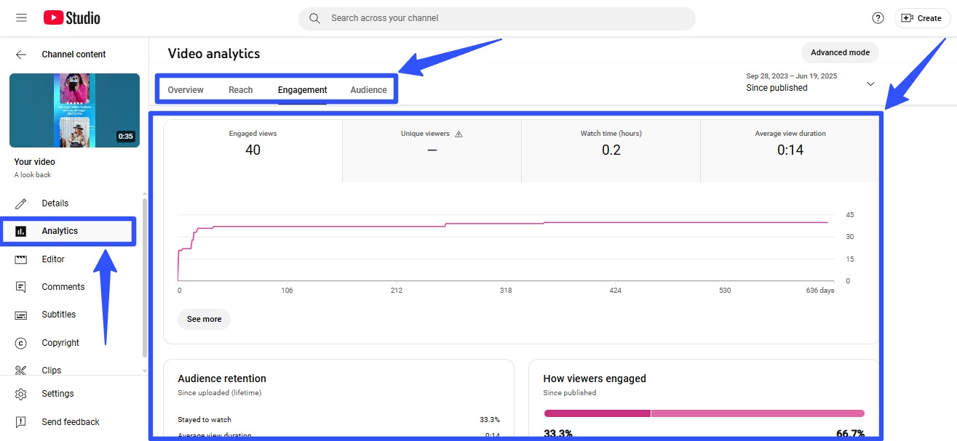The height and width of the screenshot is (441, 957).
Task: Switch to the Overview tab
Action: 186,89
